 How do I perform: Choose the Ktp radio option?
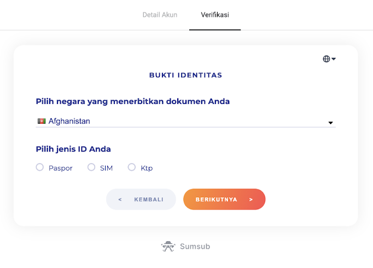pos(132,167)
